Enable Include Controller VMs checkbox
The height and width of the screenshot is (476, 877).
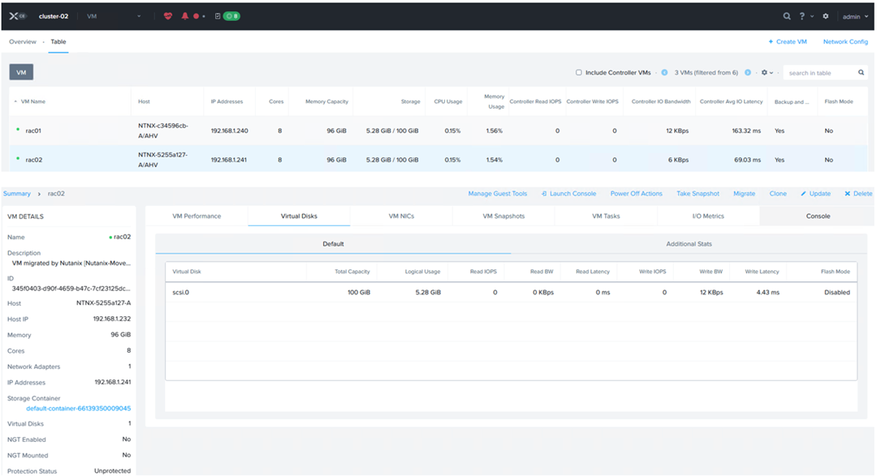point(579,73)
